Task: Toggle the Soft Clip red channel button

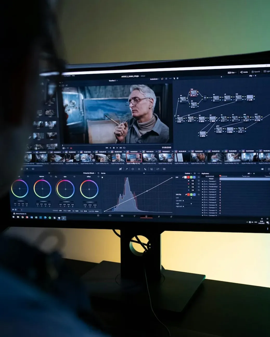Action: click(x=189, y=195)
